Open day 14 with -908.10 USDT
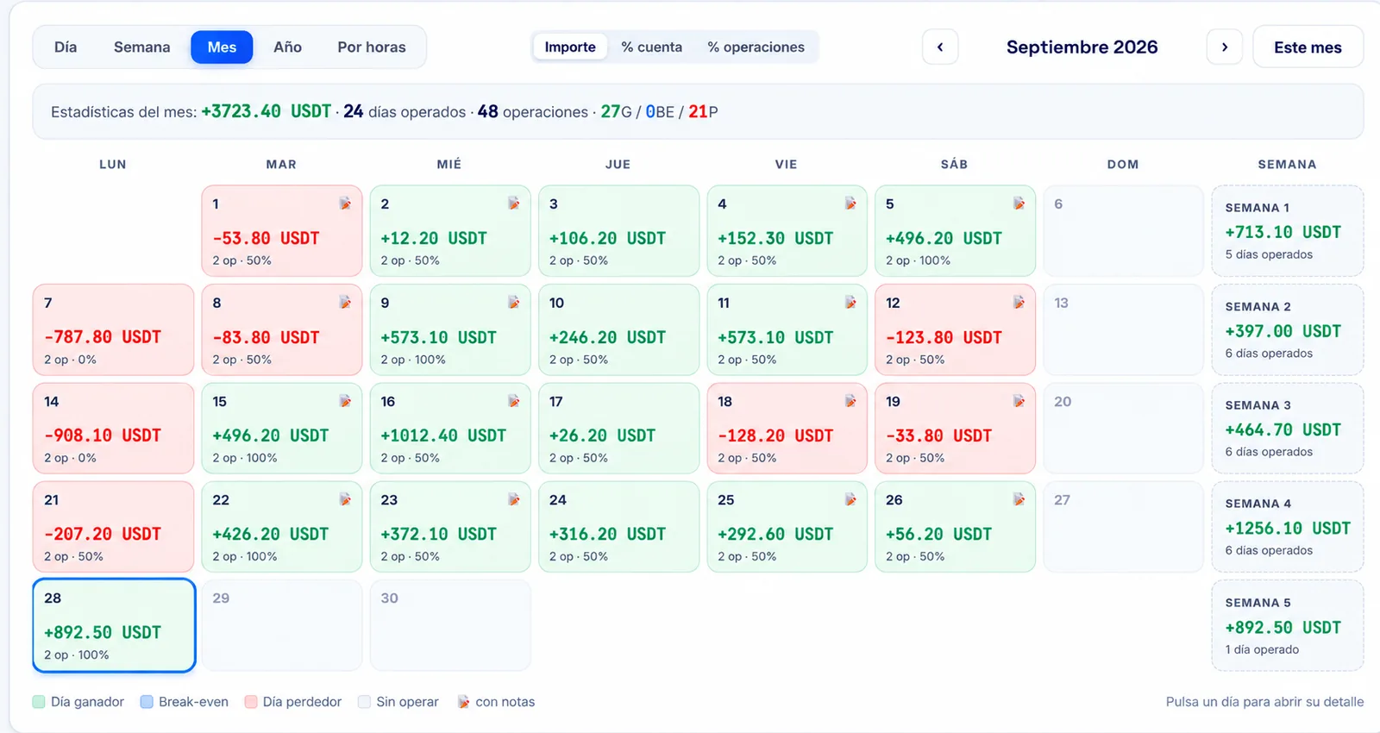The height and width of the screenshot is (733, 1380). point(114,428)
